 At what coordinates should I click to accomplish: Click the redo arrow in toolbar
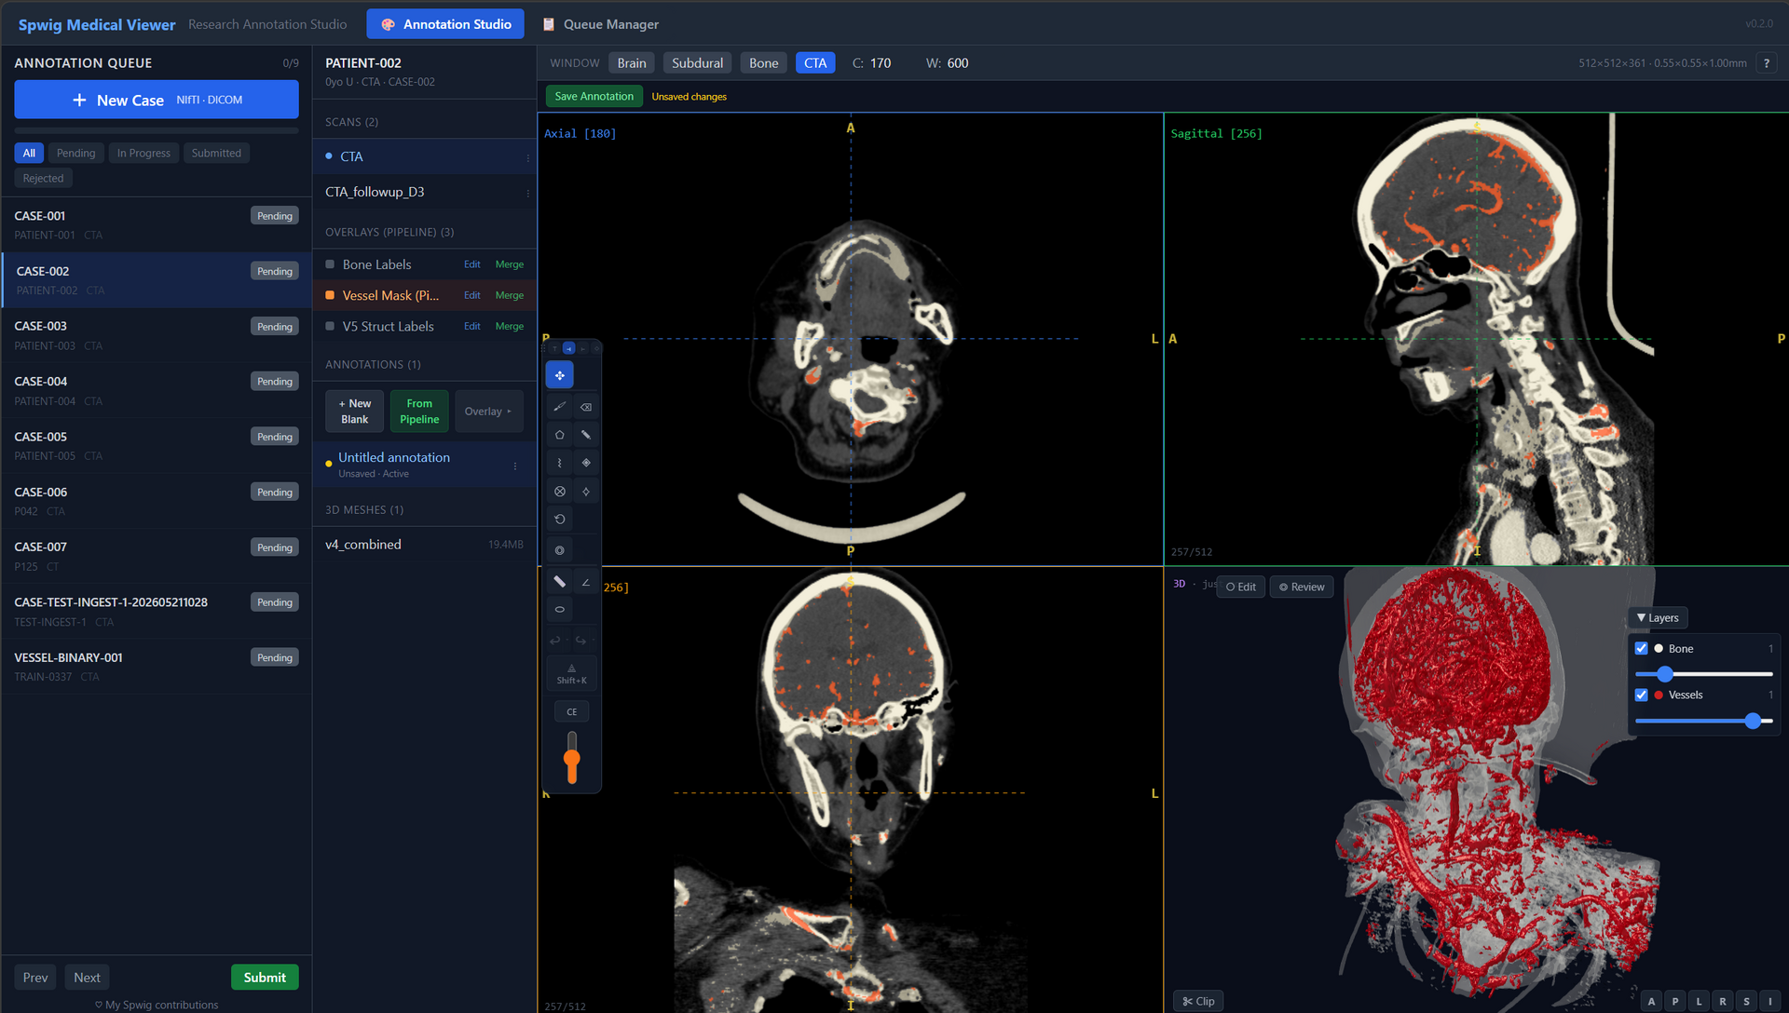point(580,641)
